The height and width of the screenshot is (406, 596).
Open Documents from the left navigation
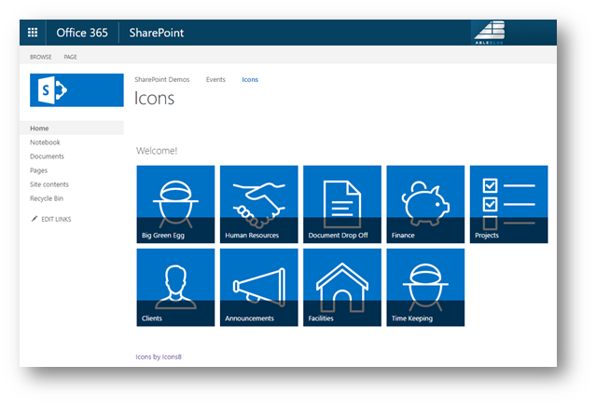pos(48,156)
